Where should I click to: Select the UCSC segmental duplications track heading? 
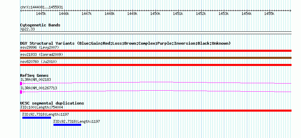[x=52, y=103]
